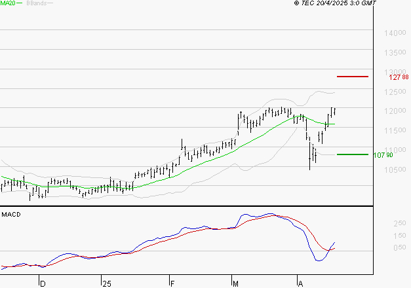The width and height of the screenshot is (411, 288).
Task: Click the green 107.90 support level label
Action: [383, 155]
